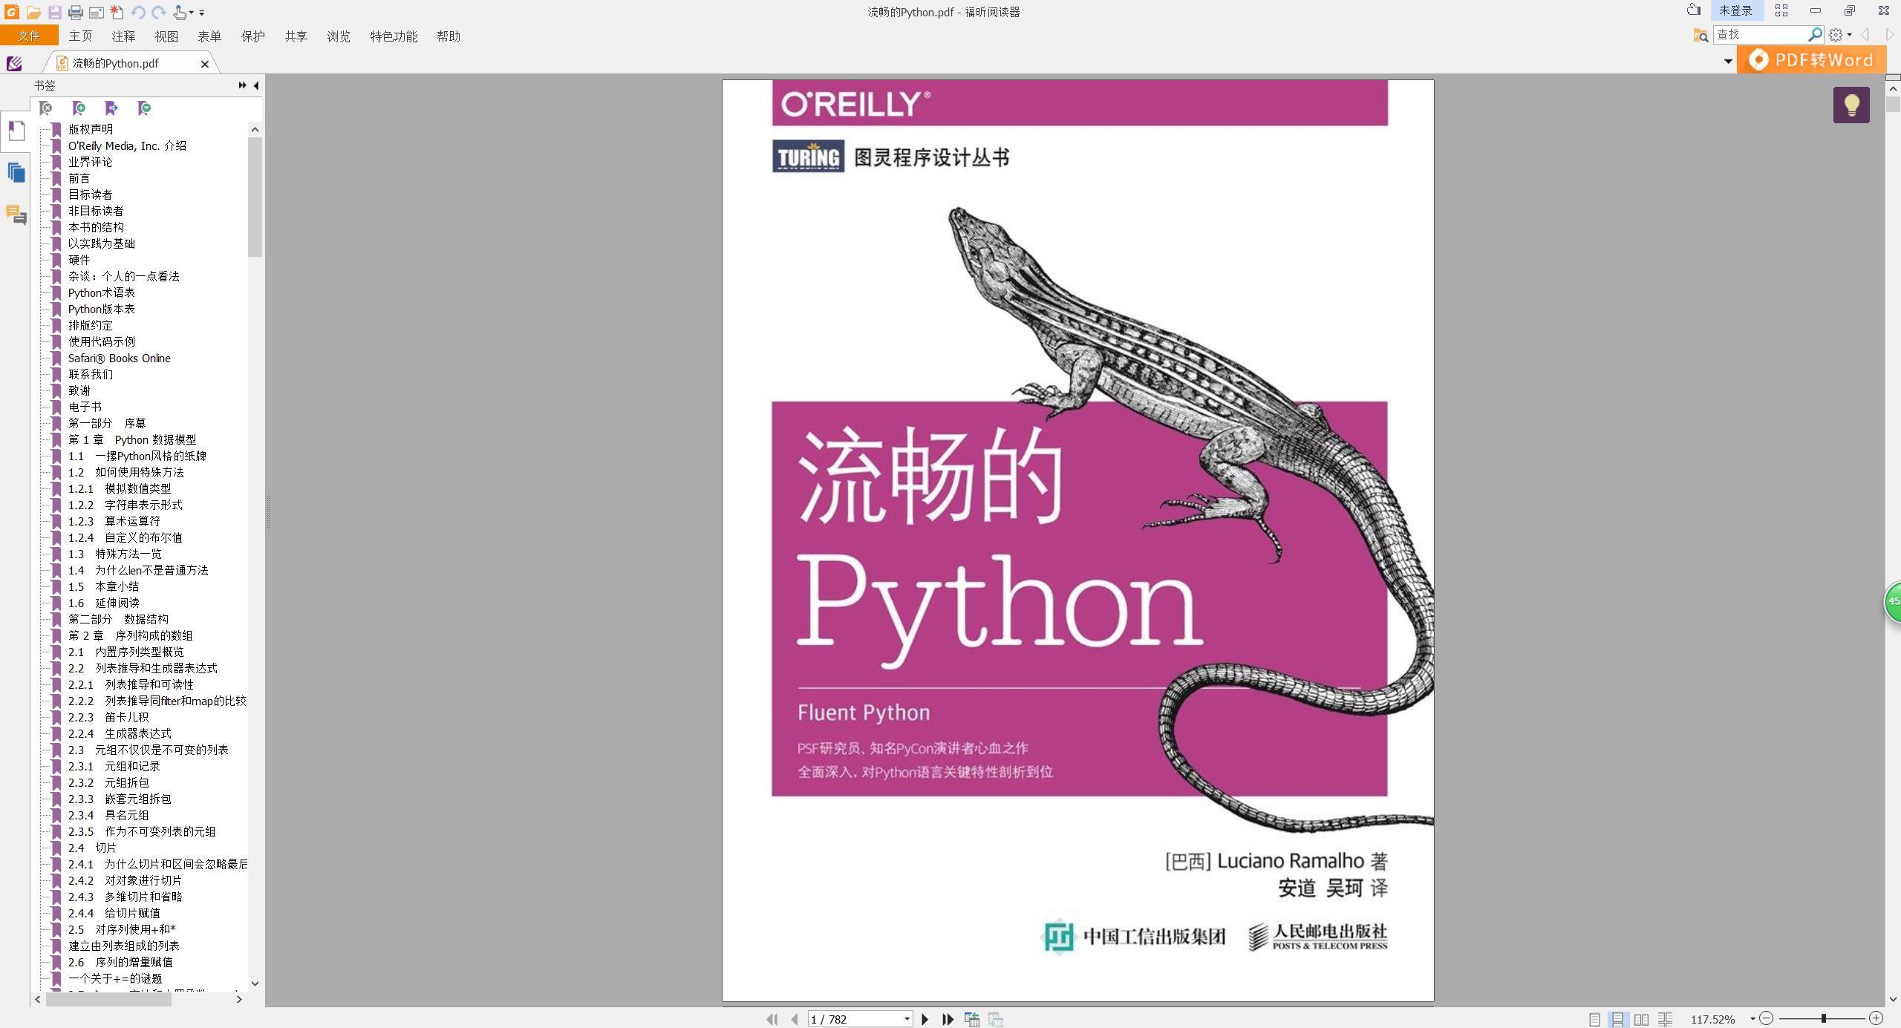
Task: Open bookmark 版权声明
Action: pyautogui.click(x=91, y=129)
